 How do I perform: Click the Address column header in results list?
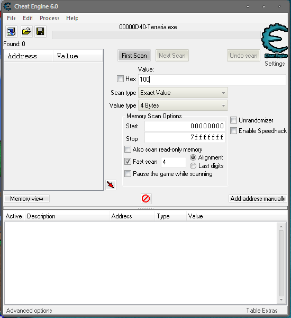coord(29,56)
